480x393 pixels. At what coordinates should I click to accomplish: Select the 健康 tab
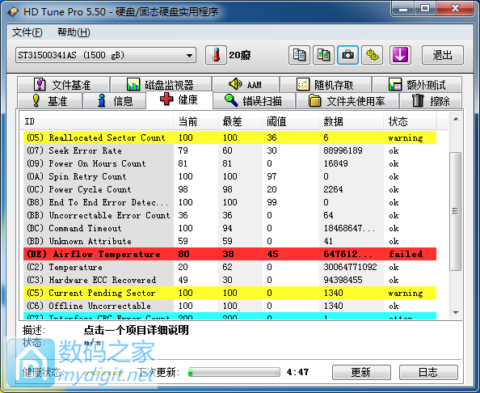coord(179,99)
